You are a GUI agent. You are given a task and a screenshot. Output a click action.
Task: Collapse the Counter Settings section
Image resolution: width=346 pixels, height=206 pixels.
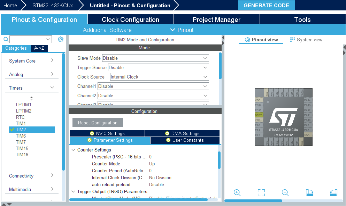point(74,150)
